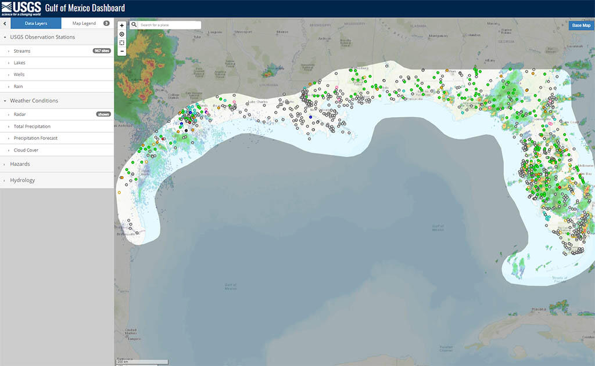This screenshot has width=595, height=366.
Task: Activate the current location crosshair tool
Action: click(x=121, y=34)
